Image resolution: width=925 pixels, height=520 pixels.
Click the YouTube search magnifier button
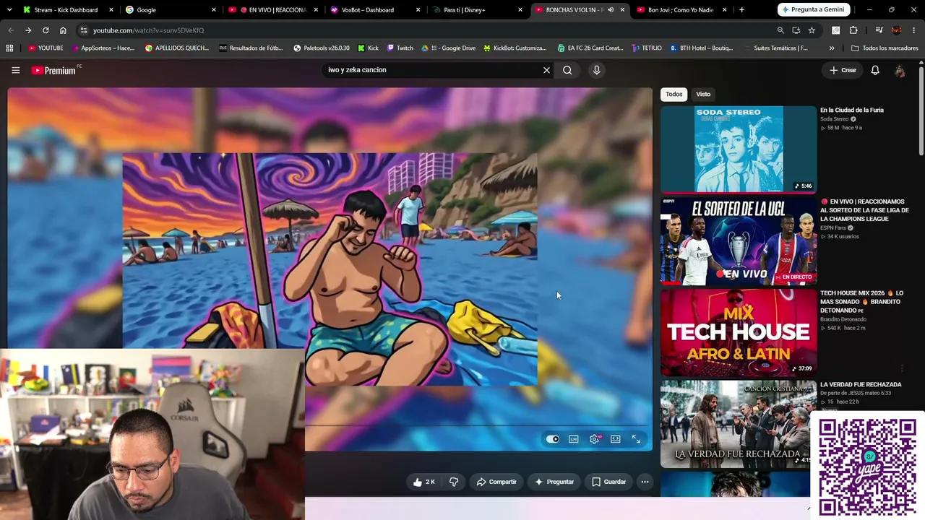(x=567, y=70)
